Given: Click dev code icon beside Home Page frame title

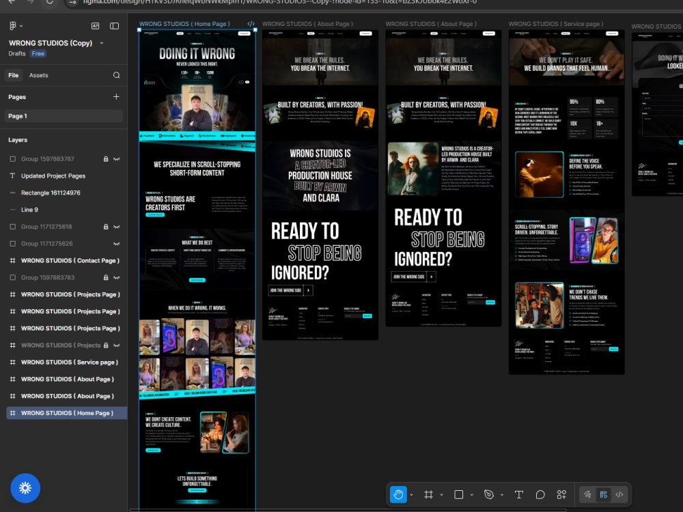Looking at the screenshot, I should tap(251, 24).
